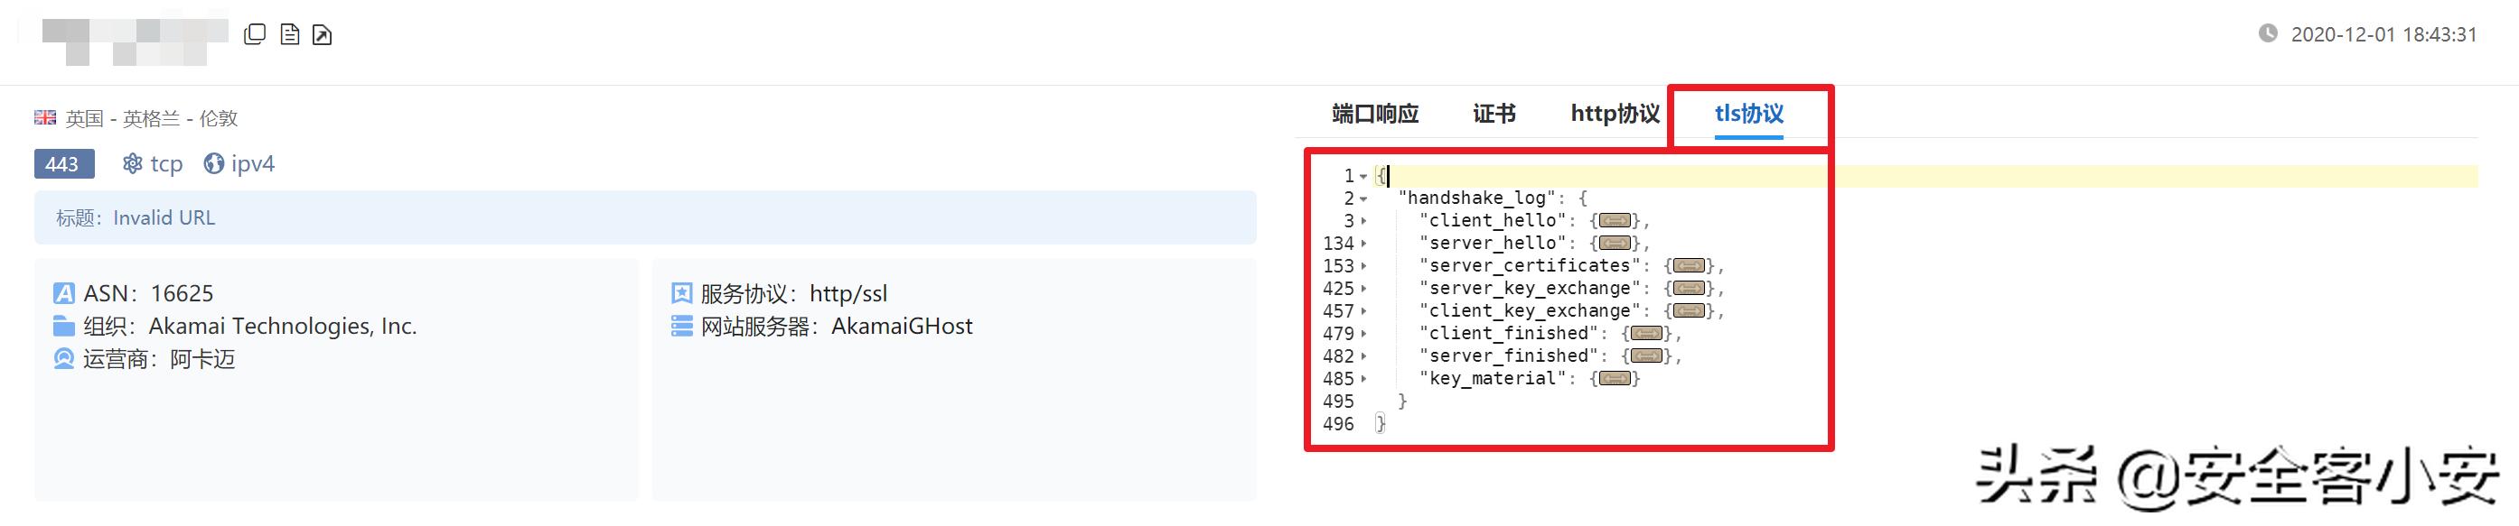
Task: Click line number 496 in gutter
Action: pos(1338,423)
